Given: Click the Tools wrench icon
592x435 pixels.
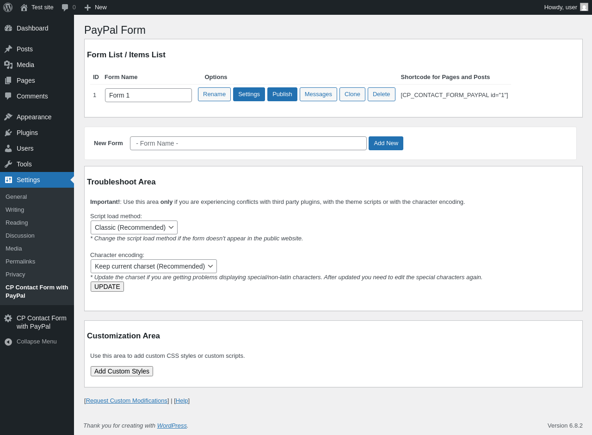Looking at the screenshot, I should (x=8, y=164).
